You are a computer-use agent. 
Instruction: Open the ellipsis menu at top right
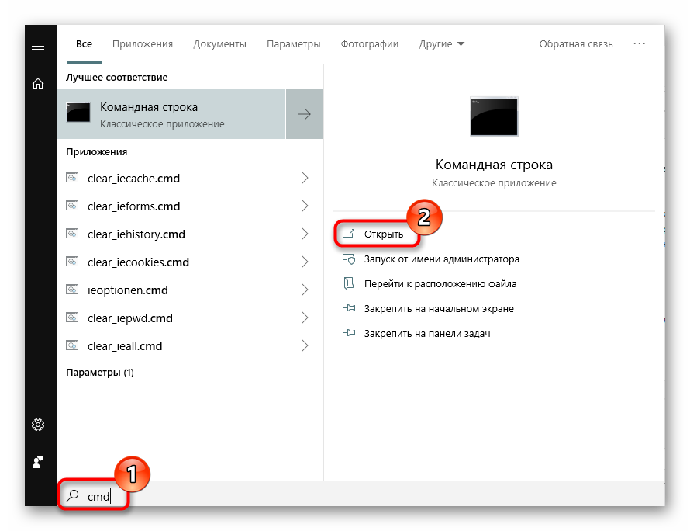click(x=639, y=44)
